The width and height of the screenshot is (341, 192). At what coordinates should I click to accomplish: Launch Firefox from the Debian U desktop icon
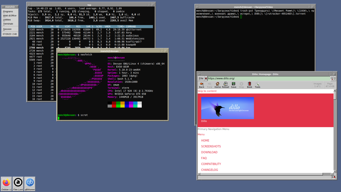tap(6, 184)
